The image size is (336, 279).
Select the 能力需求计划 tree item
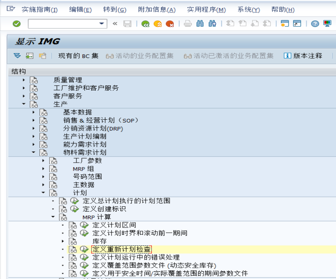(x=85, y=145)
